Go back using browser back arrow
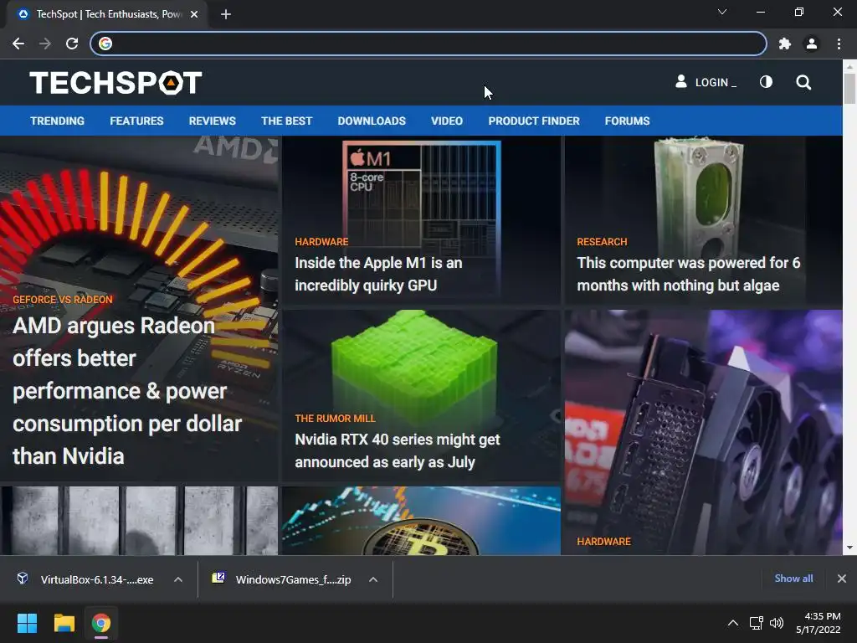Screen dimensions: 857x643 (x=18, y=44)
